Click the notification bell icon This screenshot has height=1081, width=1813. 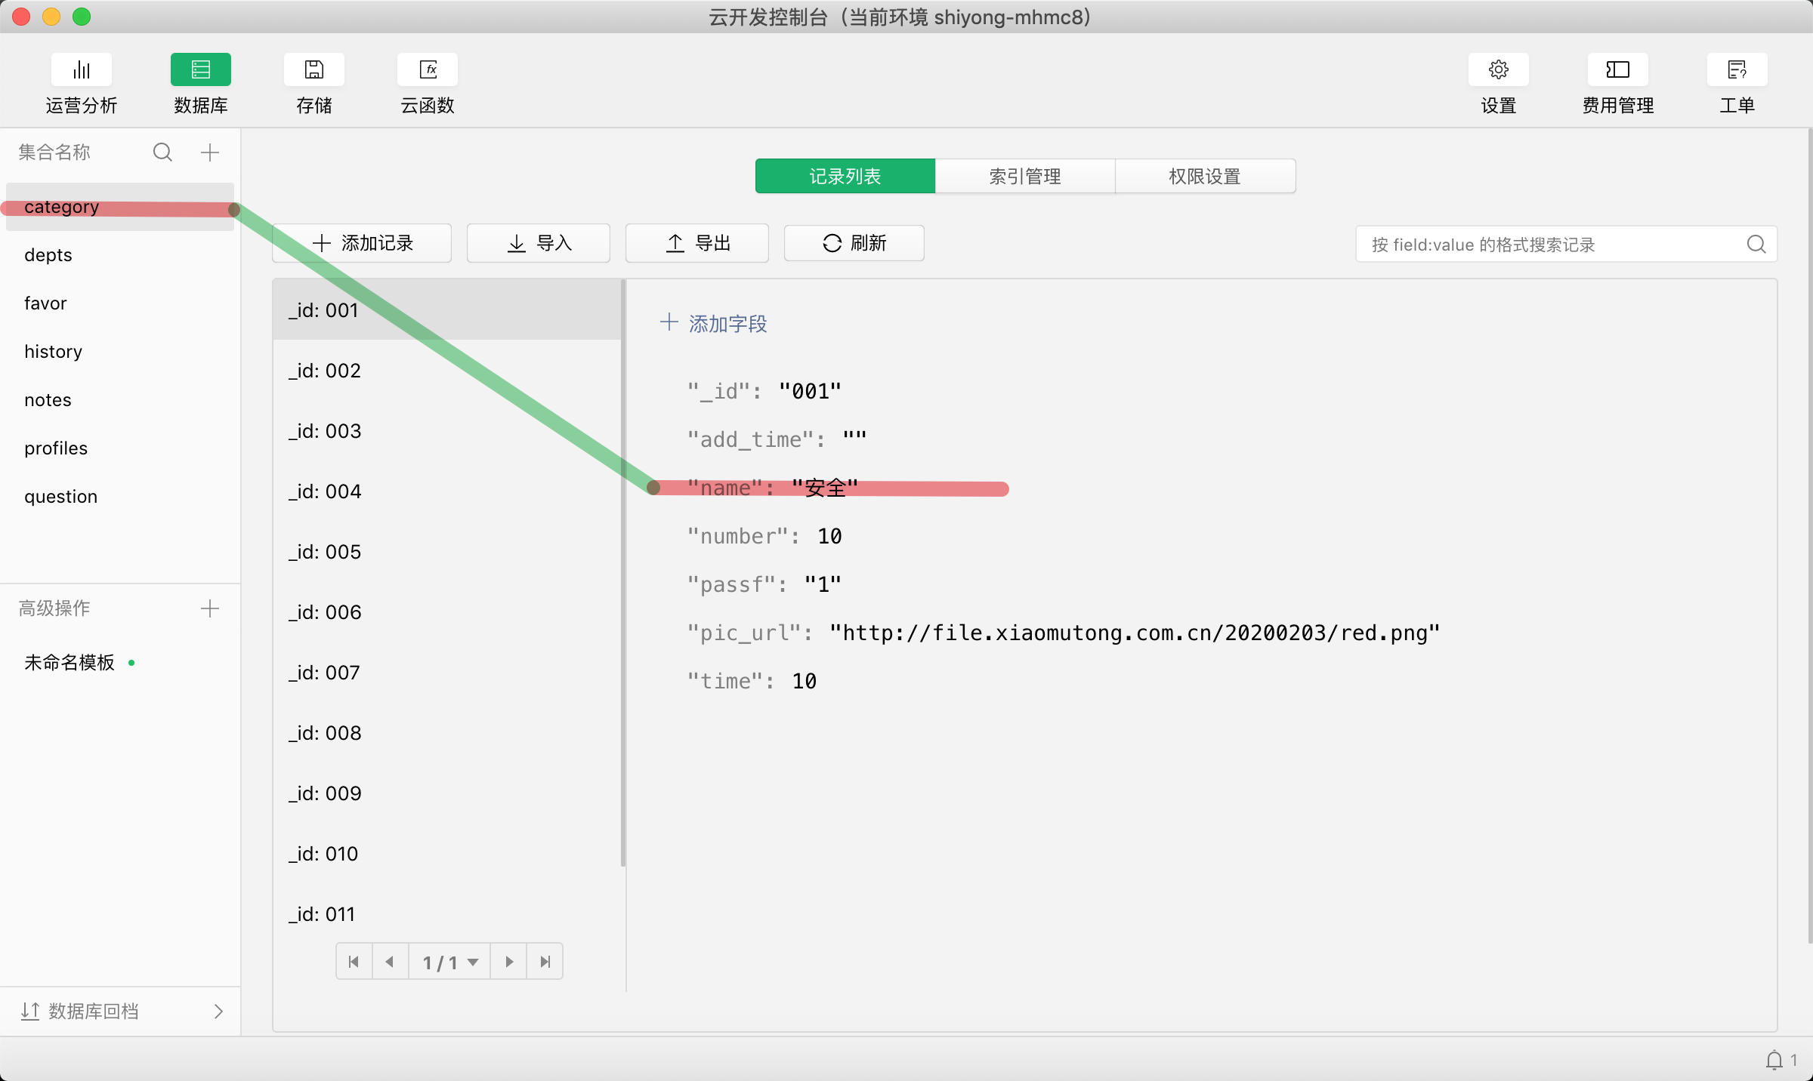[1774, 1060]
